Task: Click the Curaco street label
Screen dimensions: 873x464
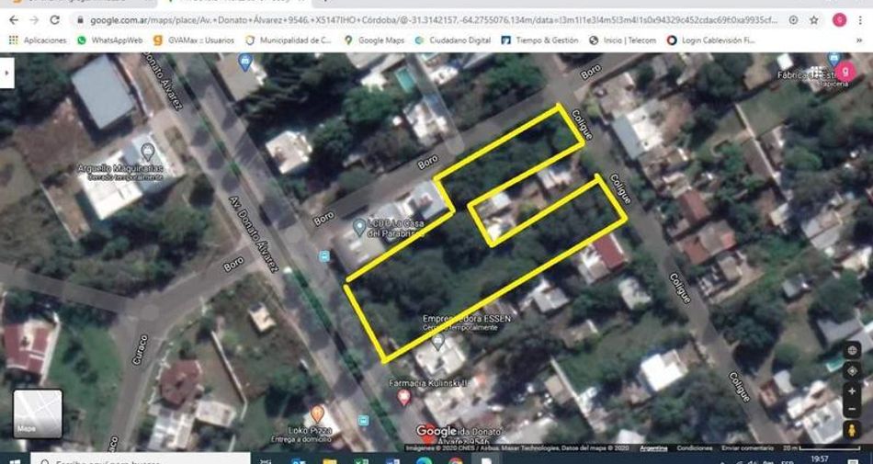Action: click(141, 350)
